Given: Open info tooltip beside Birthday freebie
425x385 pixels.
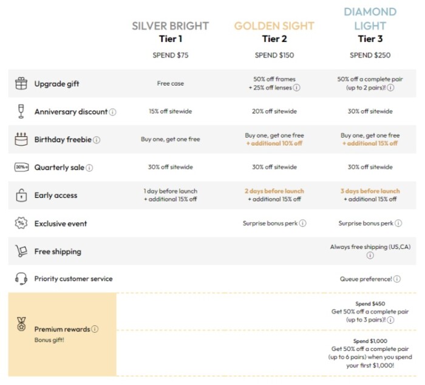Looking at the screenshot, I should click(97, 140).
